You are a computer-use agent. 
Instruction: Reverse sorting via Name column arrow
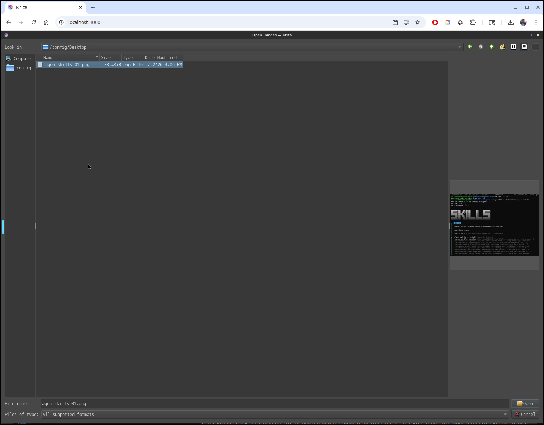tap(97, 57)
